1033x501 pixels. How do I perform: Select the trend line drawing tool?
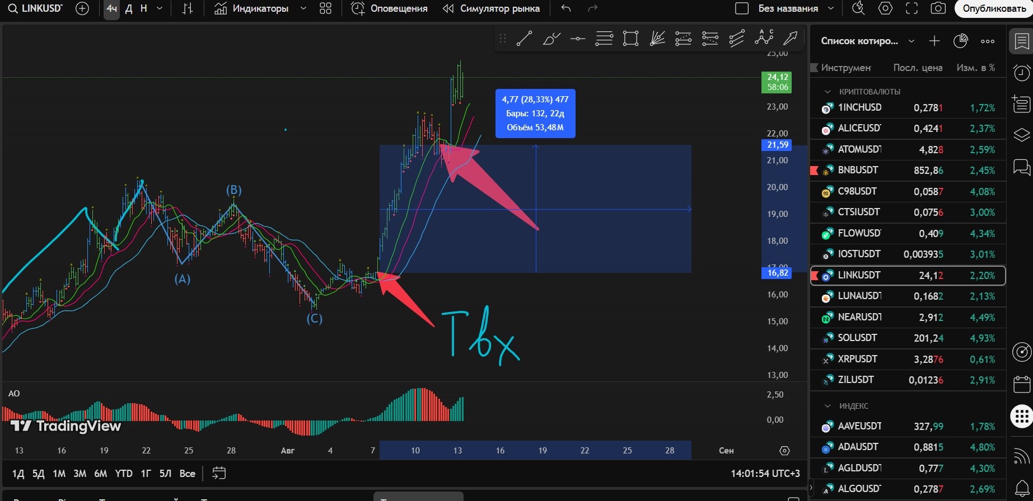pos(524,39)
